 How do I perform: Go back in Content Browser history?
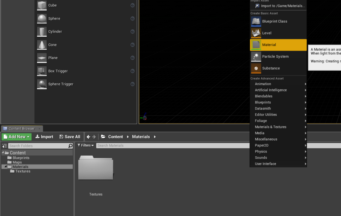pos(88,137)
